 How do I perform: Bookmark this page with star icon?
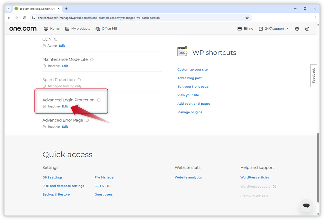click(x=247, y=18)
